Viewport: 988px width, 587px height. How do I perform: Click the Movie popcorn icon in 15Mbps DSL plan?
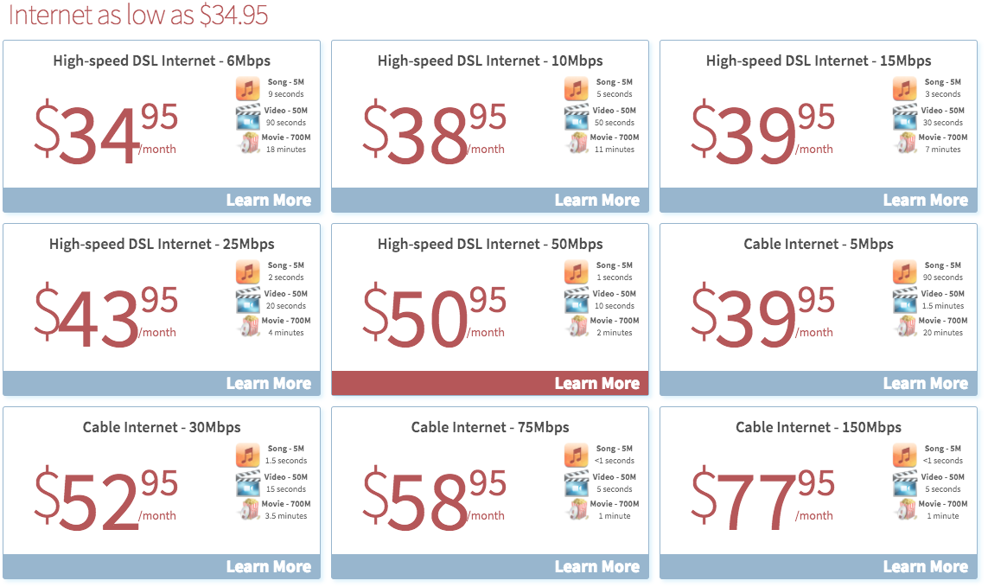tap(905, 144)
